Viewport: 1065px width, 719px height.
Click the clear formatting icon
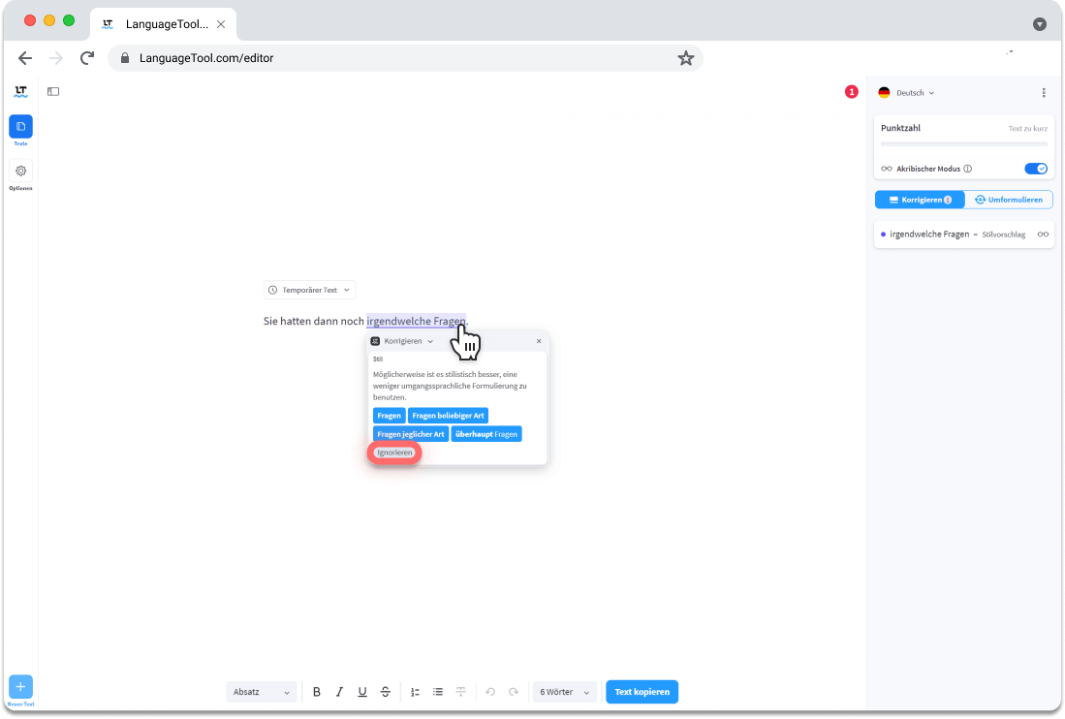pos(460,692)
